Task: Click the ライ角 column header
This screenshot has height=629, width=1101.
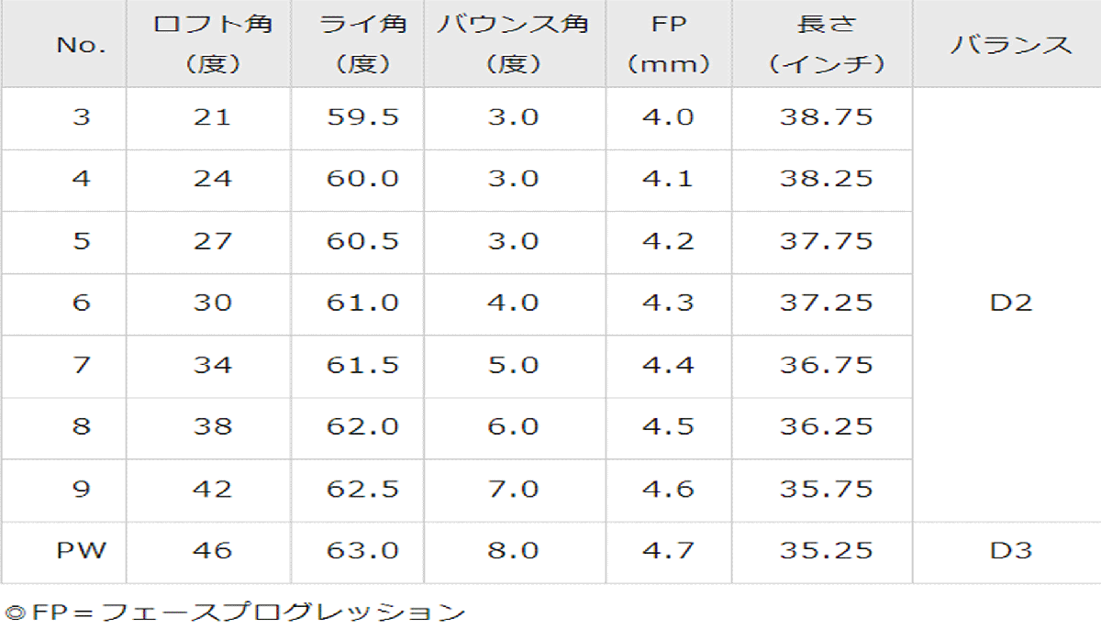Action: 363,44
